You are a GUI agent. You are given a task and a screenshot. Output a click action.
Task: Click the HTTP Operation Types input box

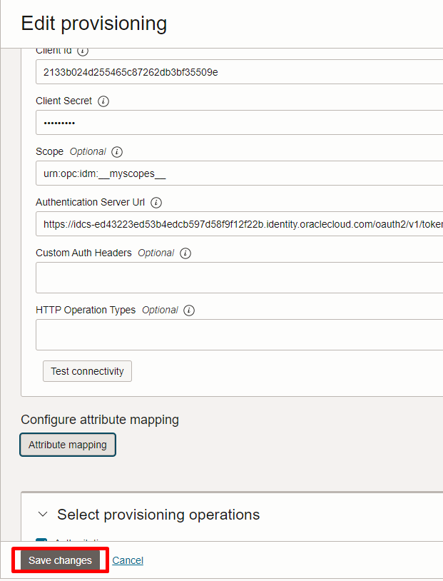pyautogui.click(x=239, y=335)
